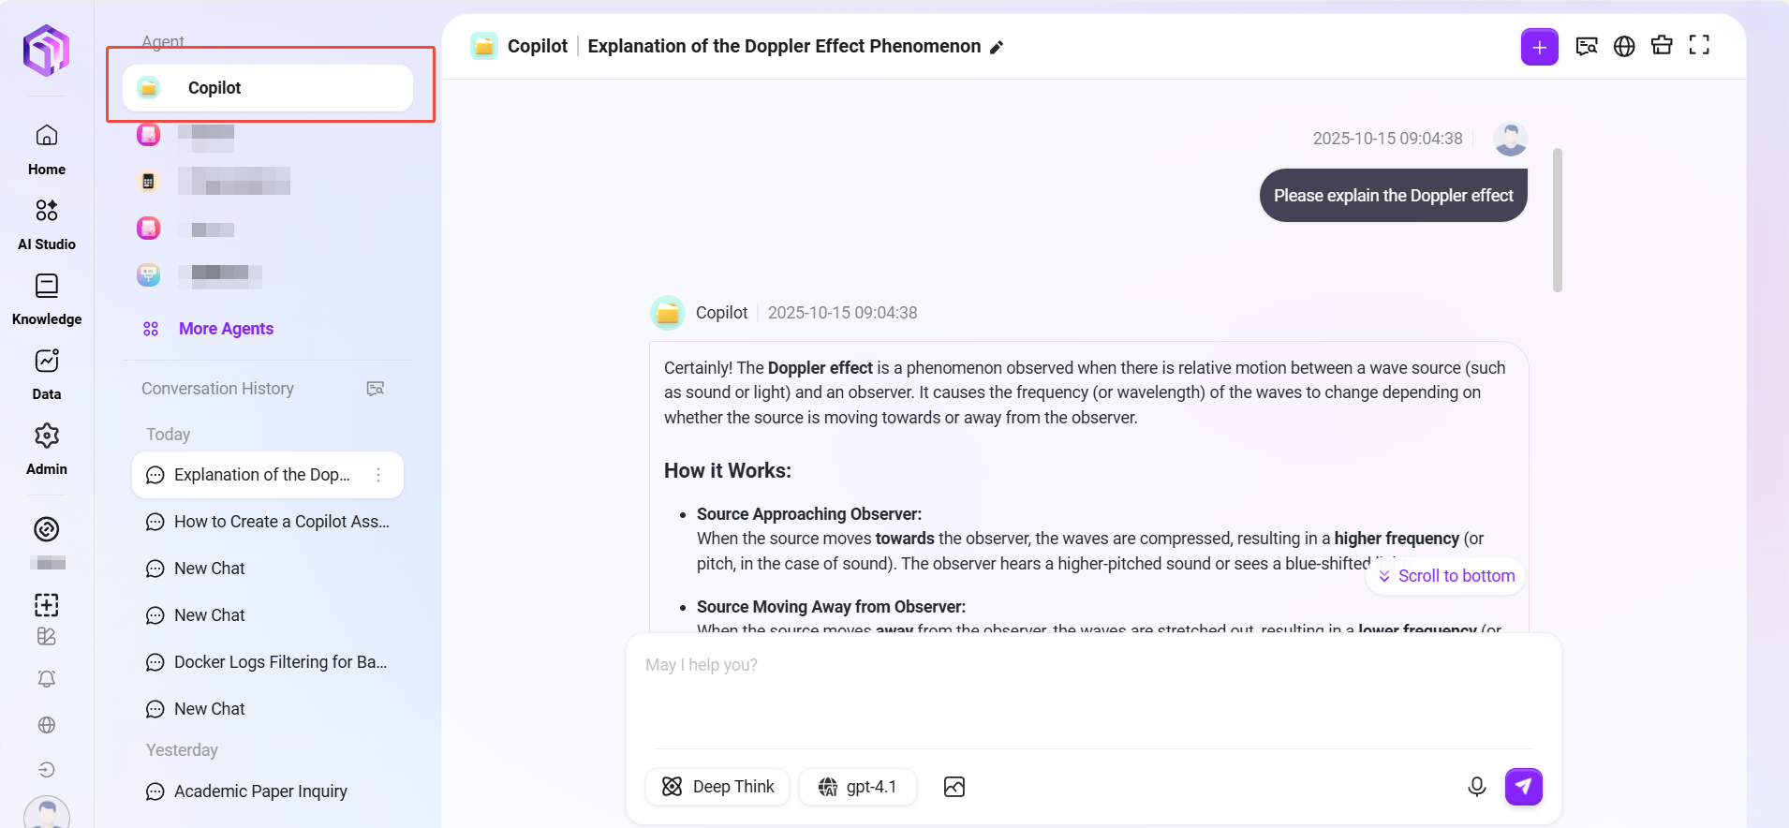Screen dimensions: 1789x828
Task: Open the Knowledge section
Action: (x=47, y=300)
